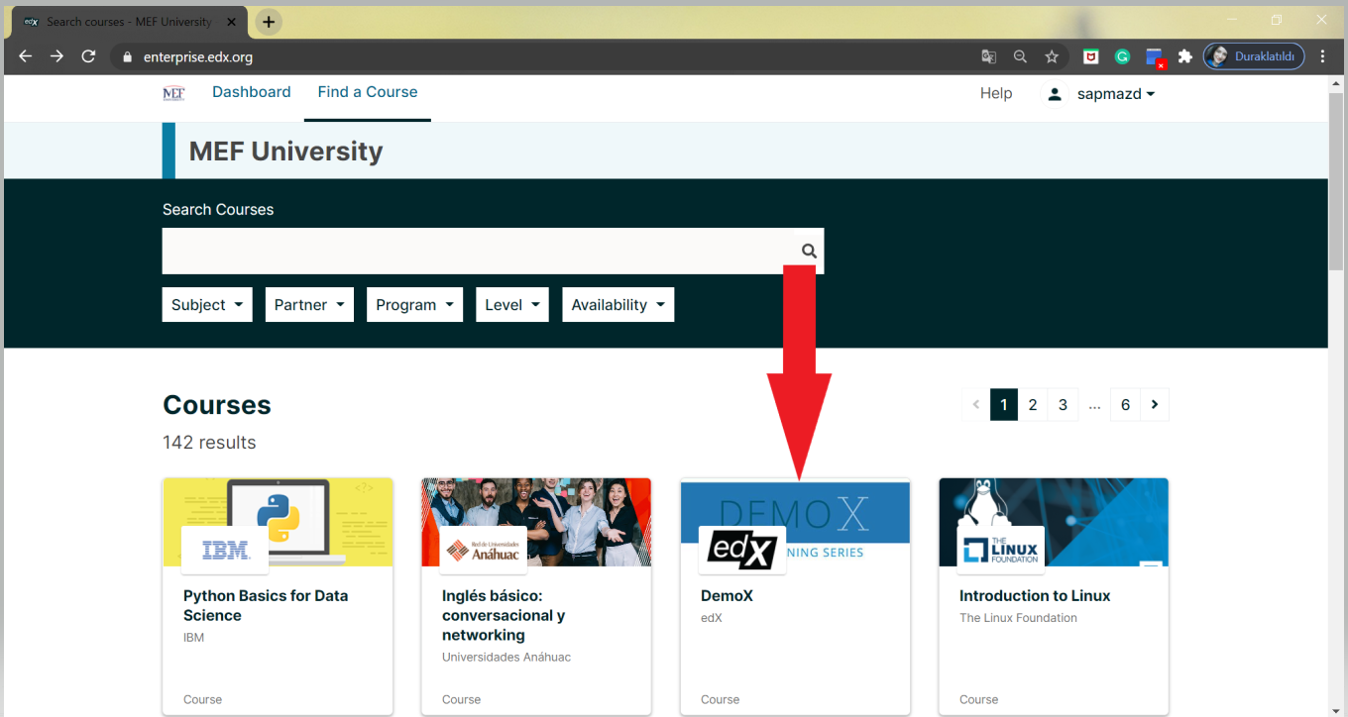1348x717 pixels.
Task: Expand the Level filter dropdown
Action: pyautogui.click(x=512, y=305)
